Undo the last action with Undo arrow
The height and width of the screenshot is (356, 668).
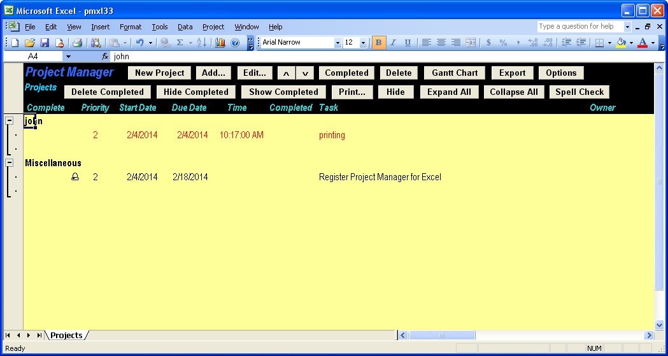click(139, 43)
